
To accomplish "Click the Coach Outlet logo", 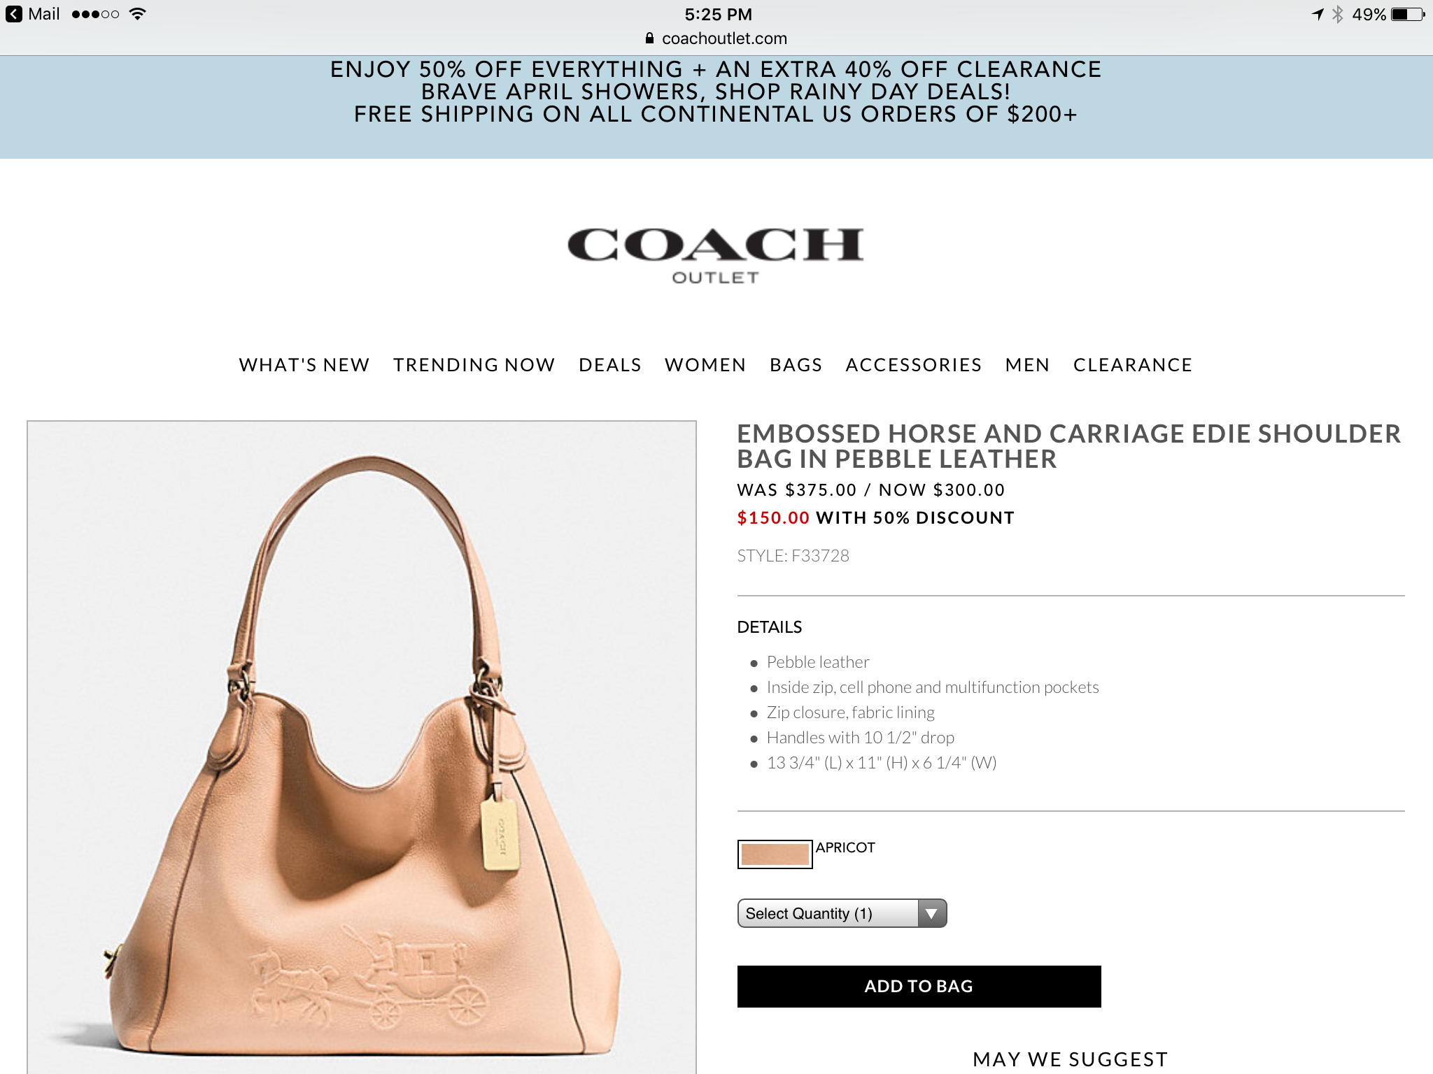I will (x=715, y=255).
